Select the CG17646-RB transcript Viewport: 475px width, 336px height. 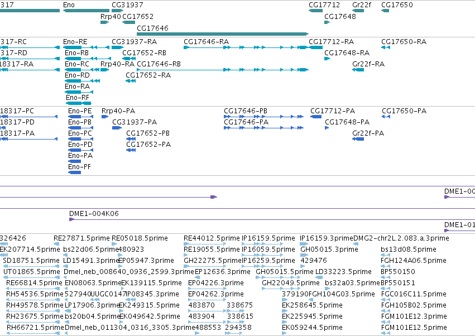(x=223, y=70)
